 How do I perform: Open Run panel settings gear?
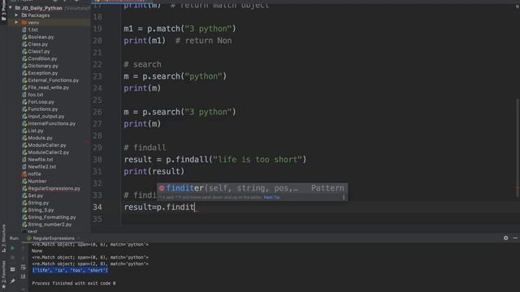pos(505,238)
